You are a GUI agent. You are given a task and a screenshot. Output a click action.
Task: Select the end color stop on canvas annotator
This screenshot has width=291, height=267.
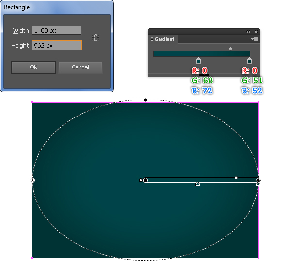point(258,184)
